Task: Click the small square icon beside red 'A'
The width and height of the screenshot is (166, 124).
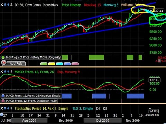Action: [159, 61]
